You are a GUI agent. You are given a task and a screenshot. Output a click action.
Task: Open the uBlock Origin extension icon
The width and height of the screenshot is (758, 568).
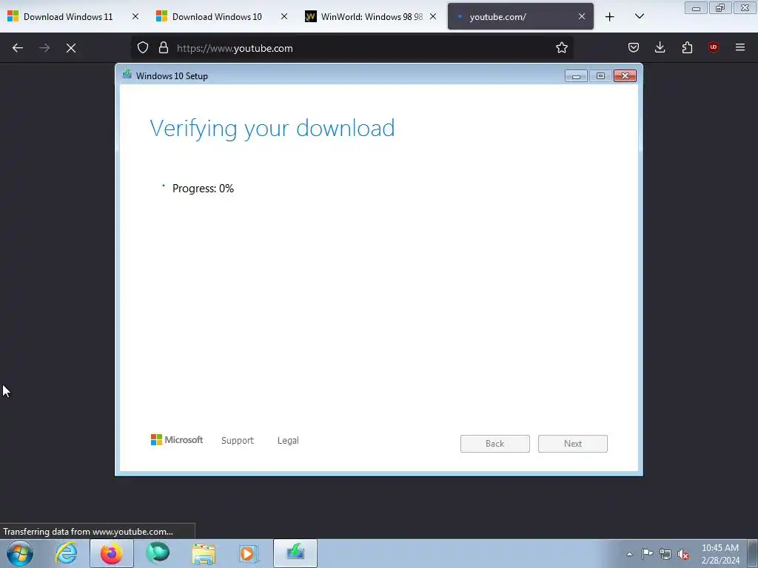point(713,47)
